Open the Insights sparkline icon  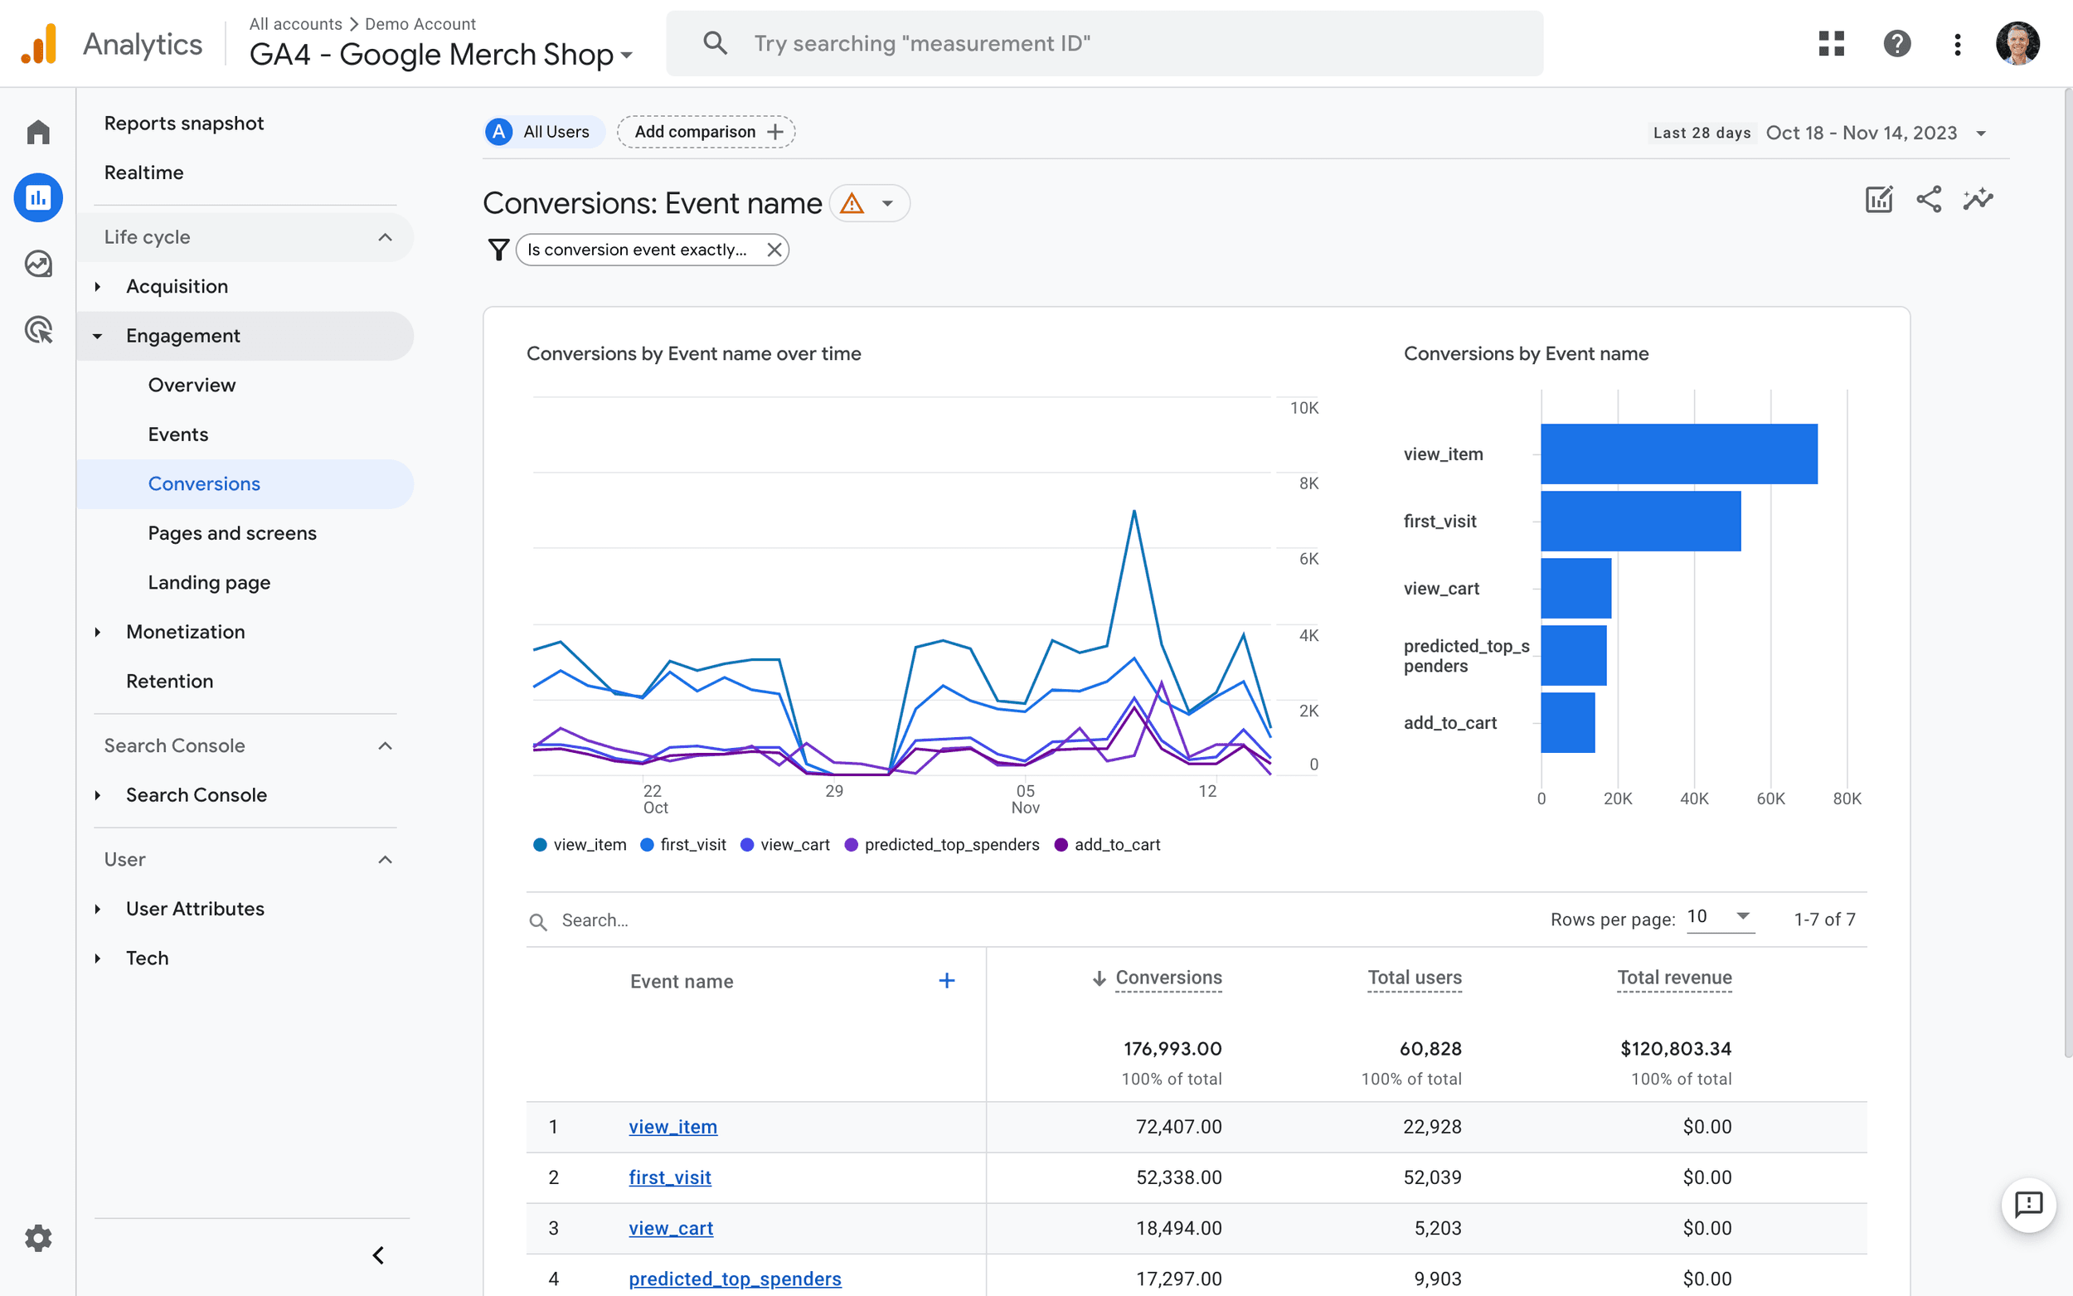coord(1978,200)
